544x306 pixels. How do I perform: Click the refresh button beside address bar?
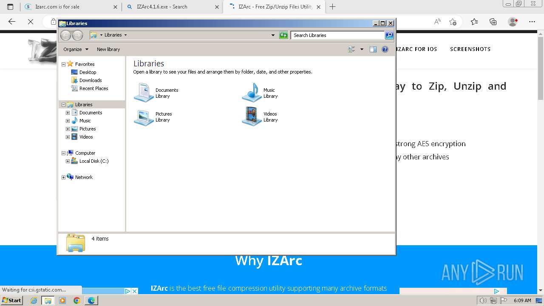point(283,35)
